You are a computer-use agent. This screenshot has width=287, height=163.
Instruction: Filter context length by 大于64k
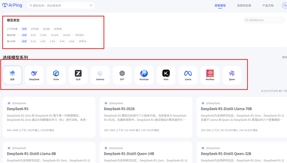58,29
